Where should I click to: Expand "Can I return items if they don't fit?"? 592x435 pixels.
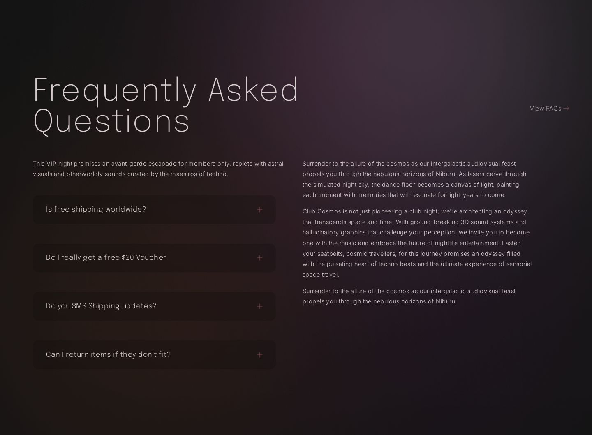108,355
